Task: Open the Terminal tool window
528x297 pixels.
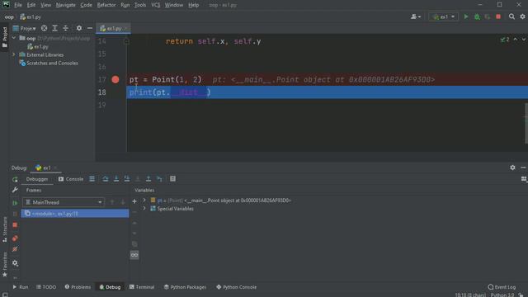Action: tap(142, 287)
